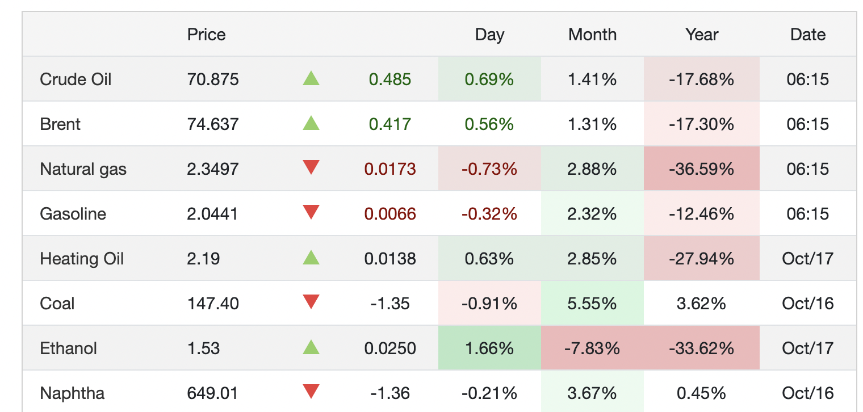Click the red down arrow in Coal row
The image size is (863, 412).
coord(311,302)
